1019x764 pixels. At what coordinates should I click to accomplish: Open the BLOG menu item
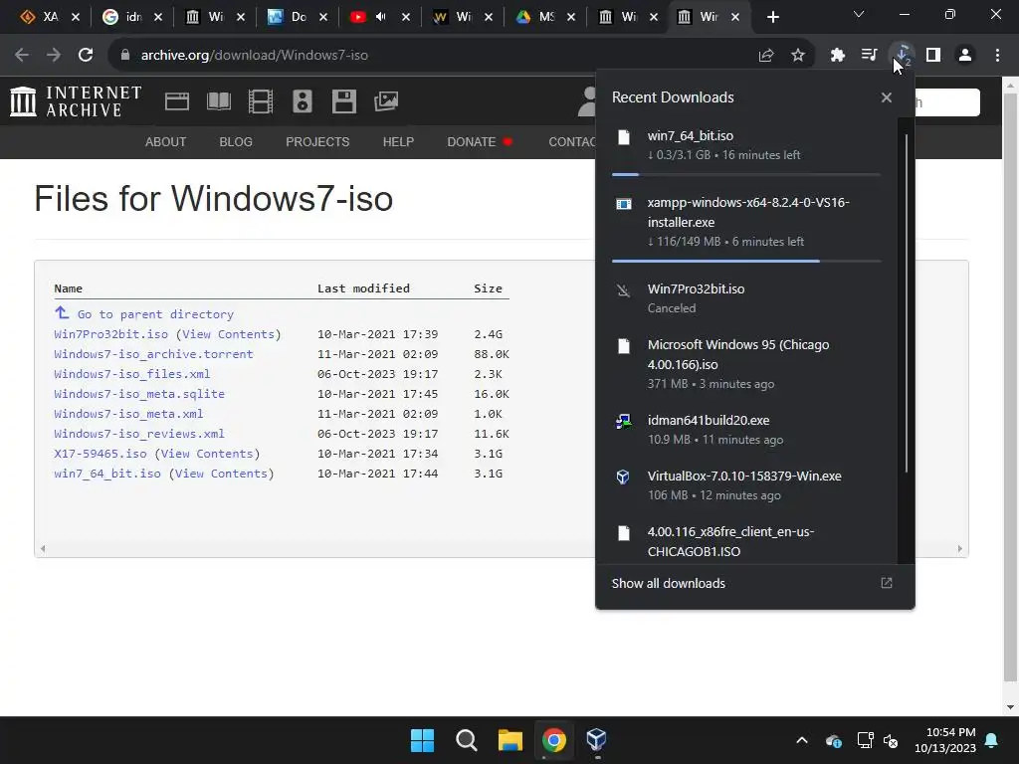click(x=236, y=141)
